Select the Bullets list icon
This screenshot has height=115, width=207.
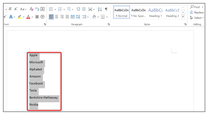51,9
